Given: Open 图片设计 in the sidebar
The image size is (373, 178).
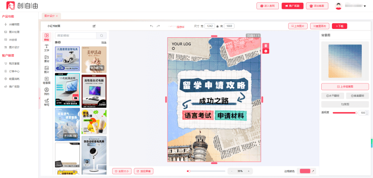Looking at the screenshot, I should coord(14,47).
